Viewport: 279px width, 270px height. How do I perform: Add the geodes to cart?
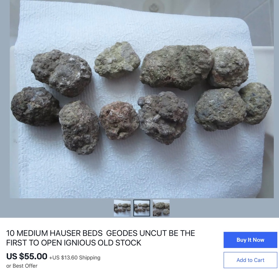point(250,260)
